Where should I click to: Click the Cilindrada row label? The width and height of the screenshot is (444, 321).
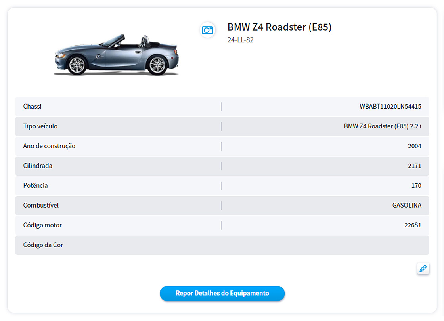[x=38, y=166]
